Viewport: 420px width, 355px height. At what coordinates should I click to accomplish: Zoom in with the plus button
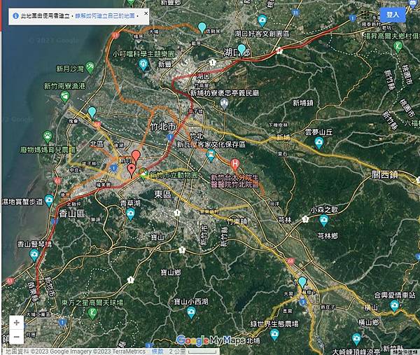coord(16,323)
